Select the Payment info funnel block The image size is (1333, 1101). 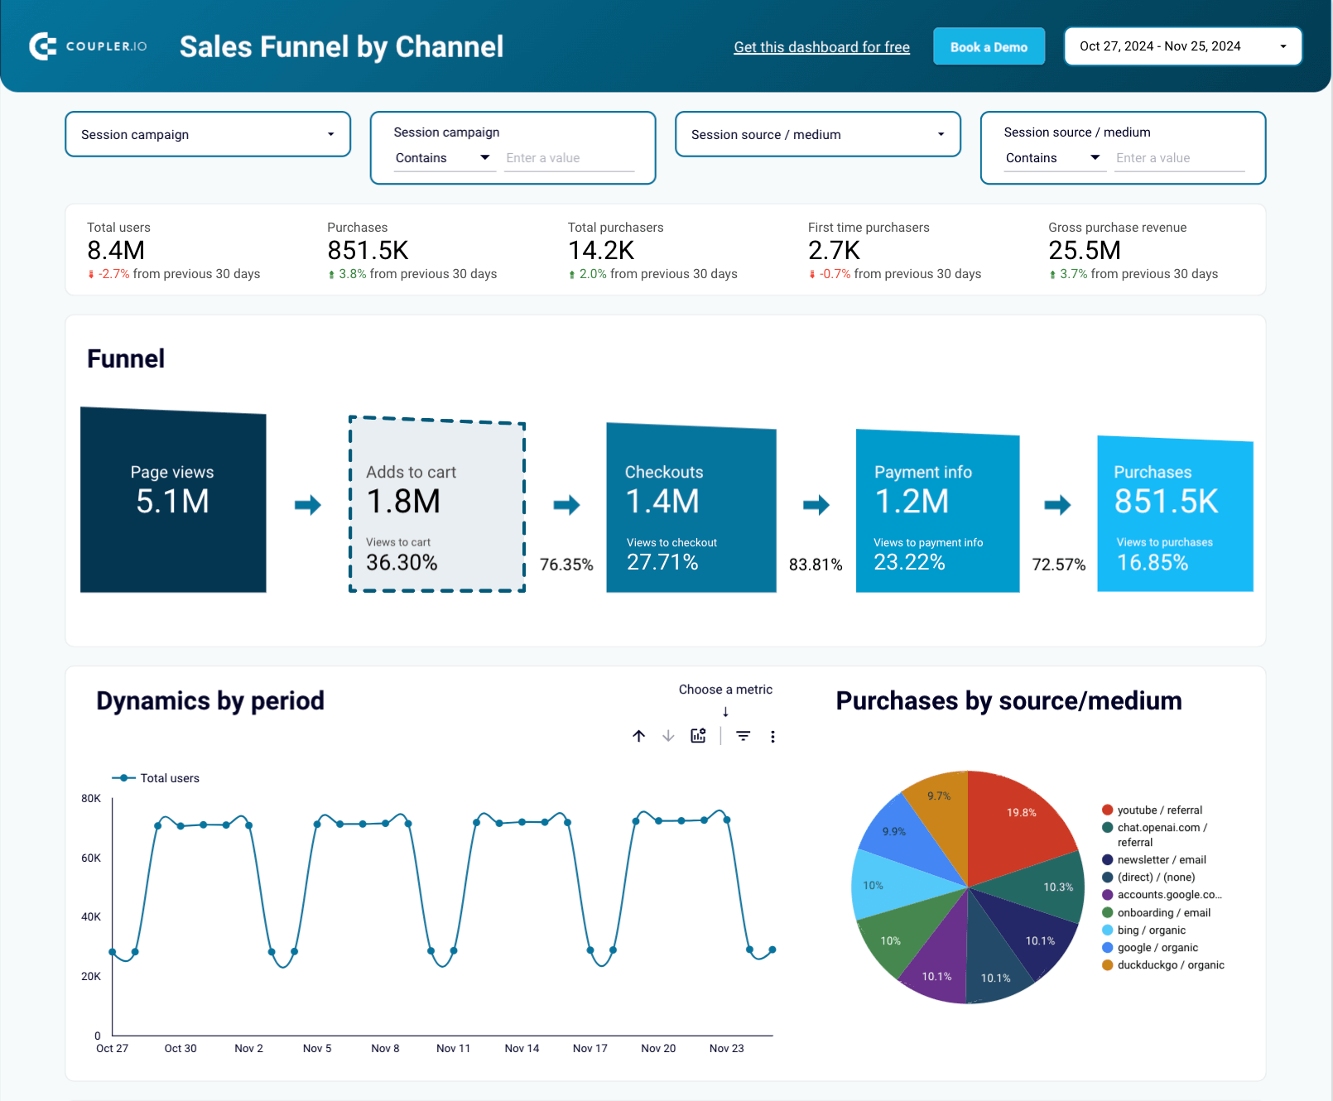point(937,511)
